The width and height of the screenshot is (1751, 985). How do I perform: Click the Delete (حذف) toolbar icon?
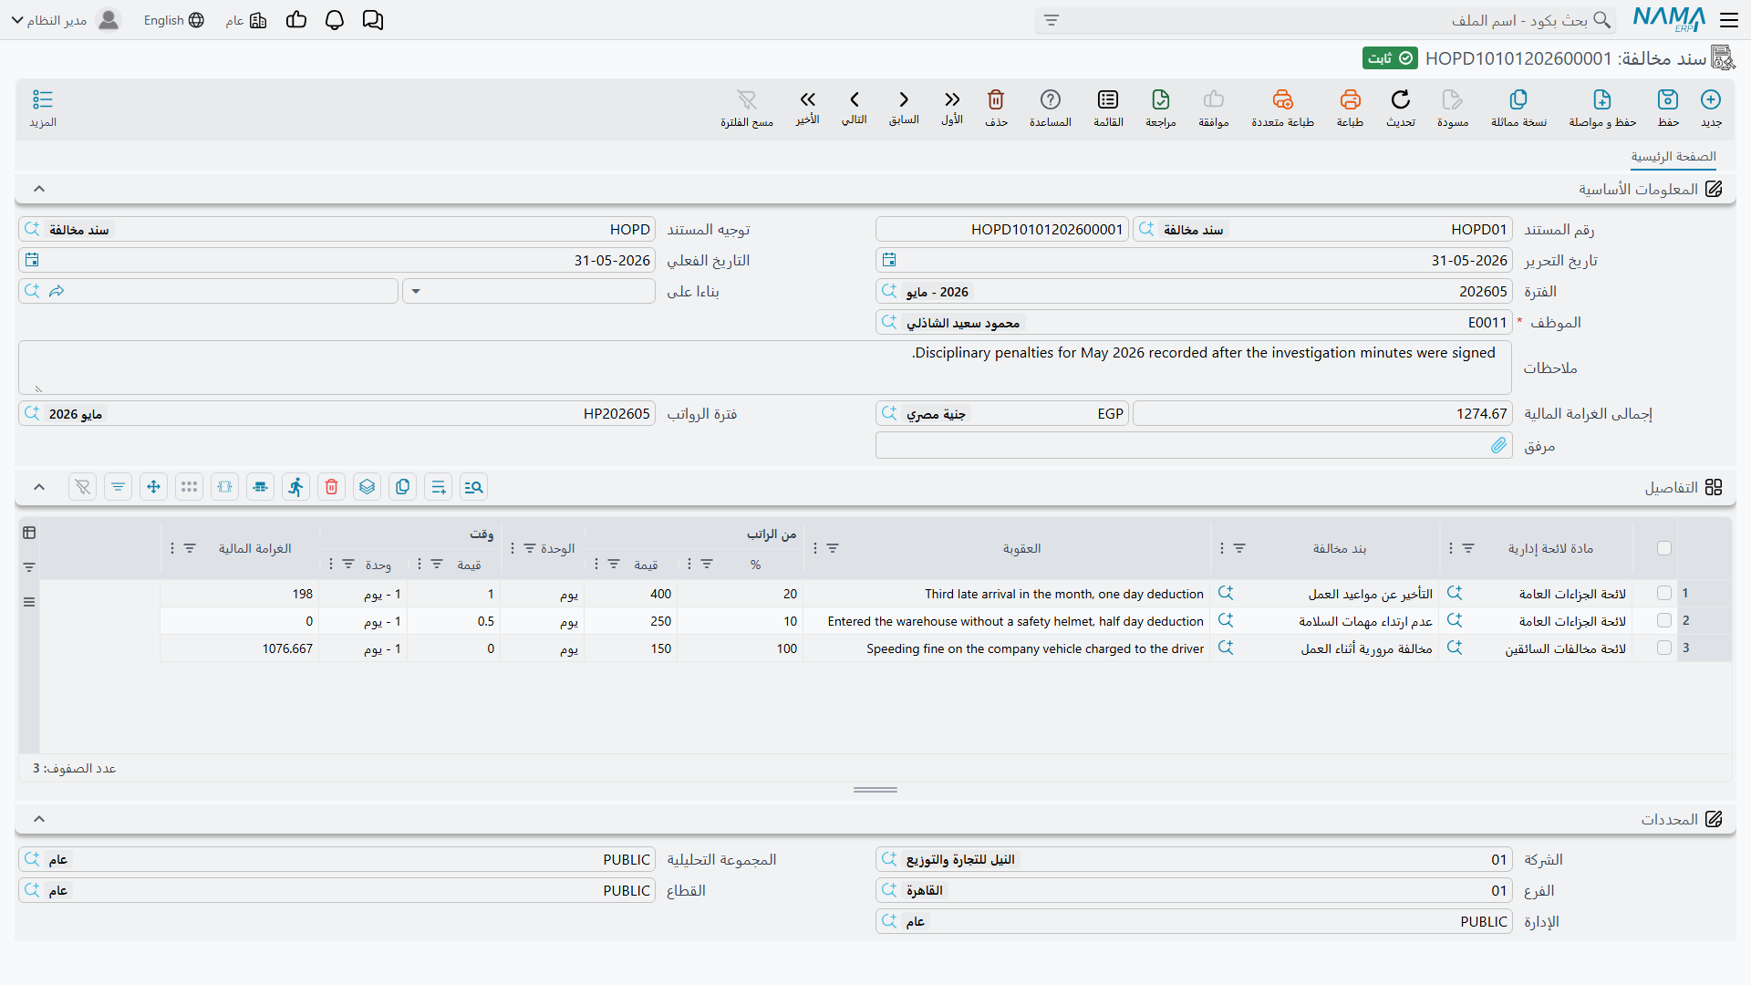click(996, 99)
